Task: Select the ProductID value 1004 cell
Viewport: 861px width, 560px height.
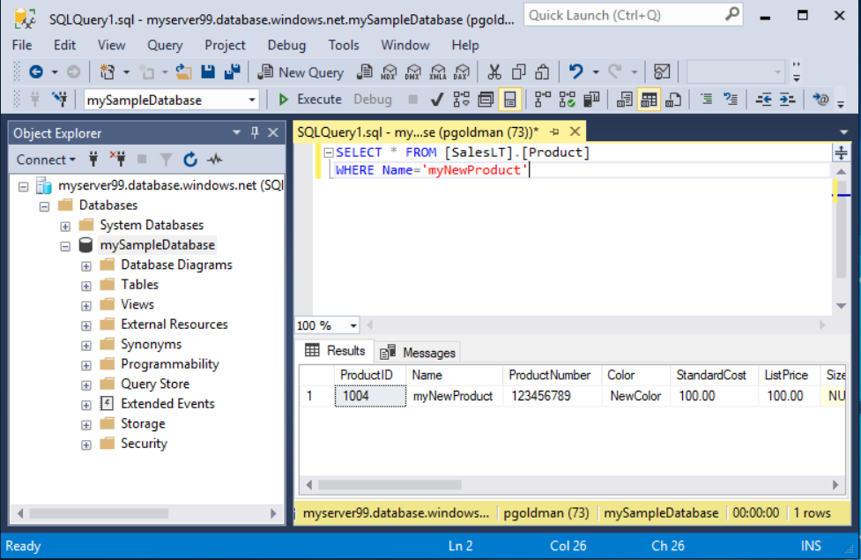Action: [370, 396]
